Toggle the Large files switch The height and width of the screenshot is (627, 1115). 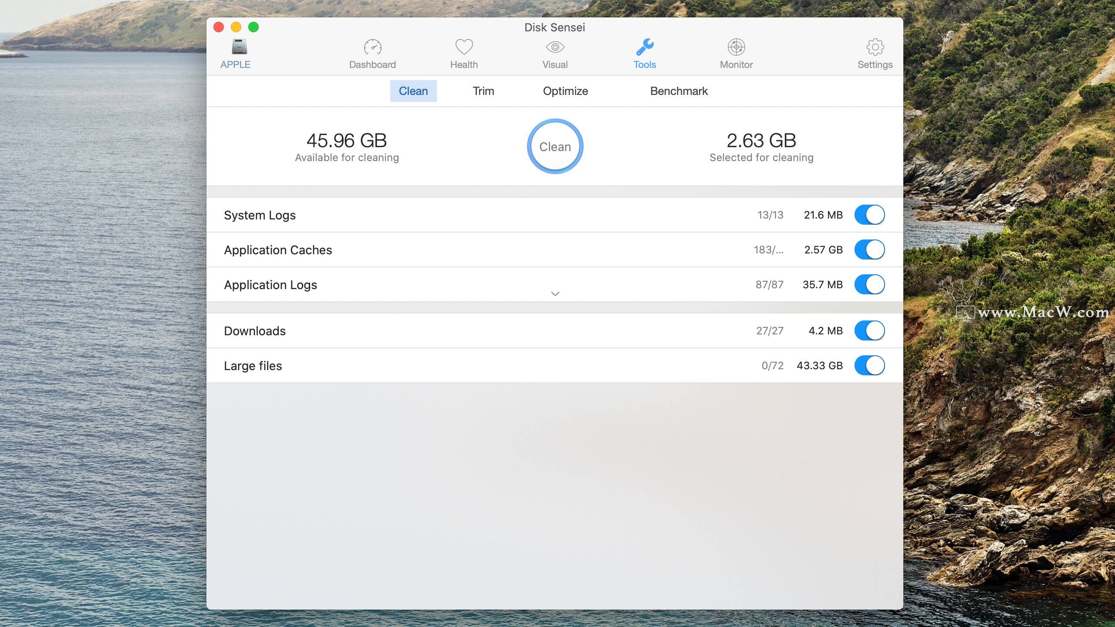869,365
